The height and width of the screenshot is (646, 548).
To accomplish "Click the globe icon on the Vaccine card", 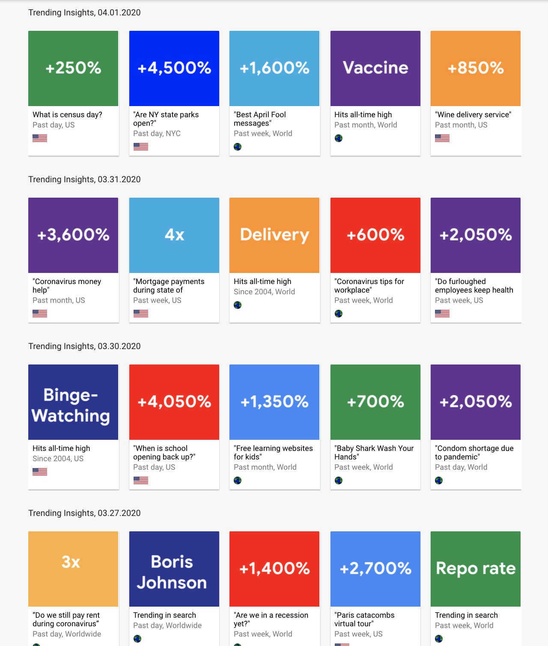I will (339, 138).
